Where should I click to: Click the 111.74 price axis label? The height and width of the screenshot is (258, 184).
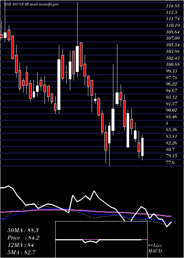tap(173, 19)
